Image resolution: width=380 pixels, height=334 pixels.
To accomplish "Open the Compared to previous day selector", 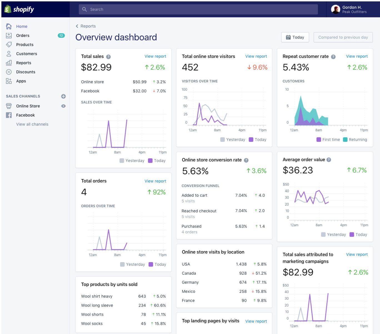I will (x=343, y=37).
